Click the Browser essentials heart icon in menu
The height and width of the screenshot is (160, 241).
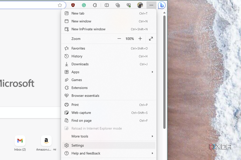(67, 96)
